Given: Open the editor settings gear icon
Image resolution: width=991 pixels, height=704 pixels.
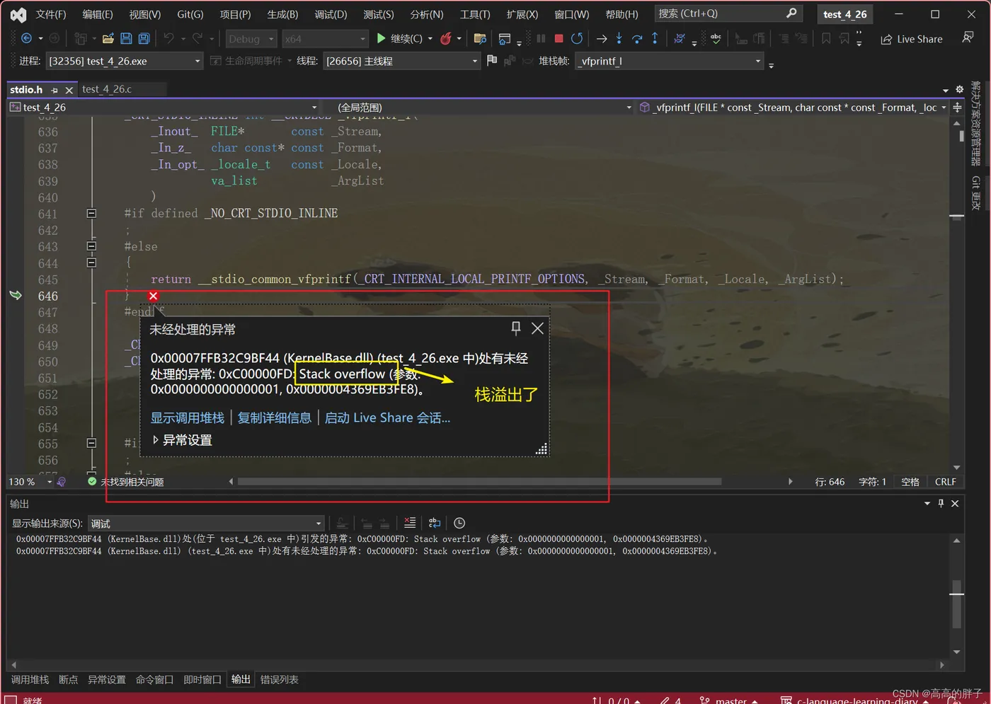Looking at the screenshot, I should pyautogui.click(x=959, y=89).
